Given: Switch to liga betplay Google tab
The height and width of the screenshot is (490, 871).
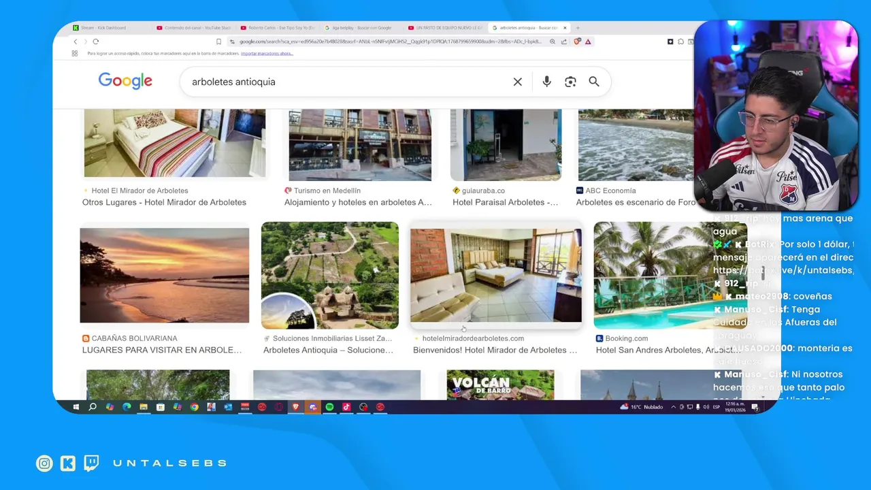Looking at the screenshot, I should pyautogui.click(x=361, y=28).
